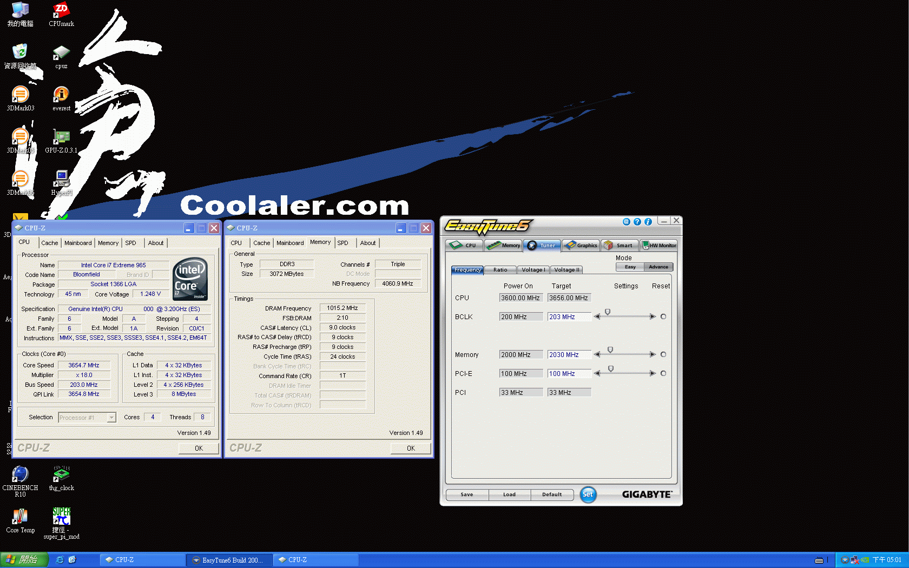Image resolution: width=909 pixels, height=568 pixels.
Task: Click the EasyTune6 @ website icon
Action: tap(627, 222)
